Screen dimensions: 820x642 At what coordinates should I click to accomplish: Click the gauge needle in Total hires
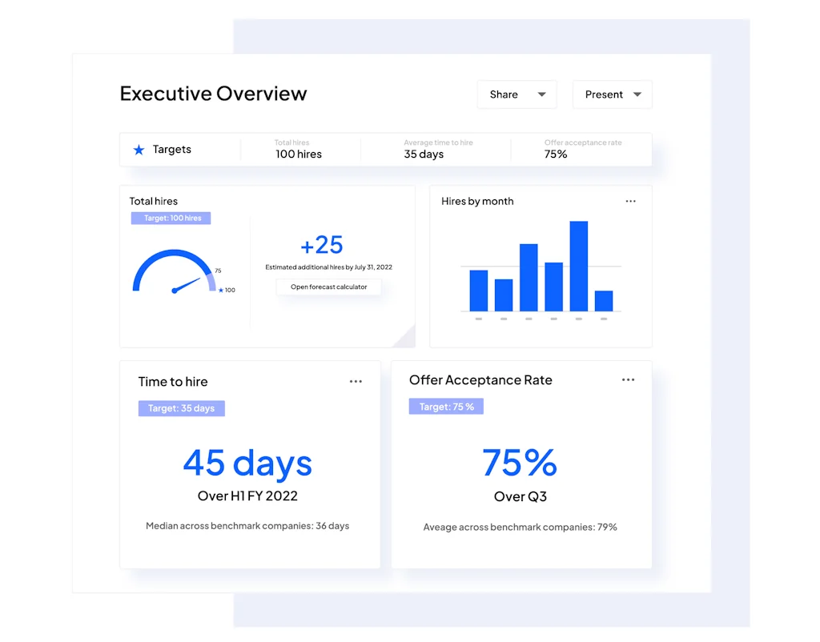click(x=187, y=284)
